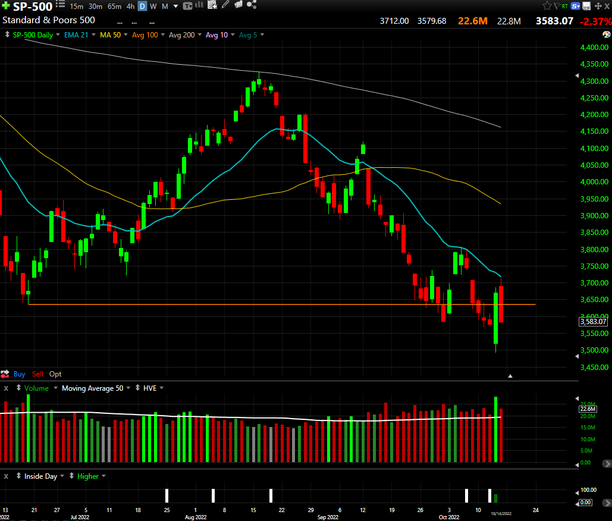Click the red trade arrows icon
The image size is (612, 521).
coord(5,374)
